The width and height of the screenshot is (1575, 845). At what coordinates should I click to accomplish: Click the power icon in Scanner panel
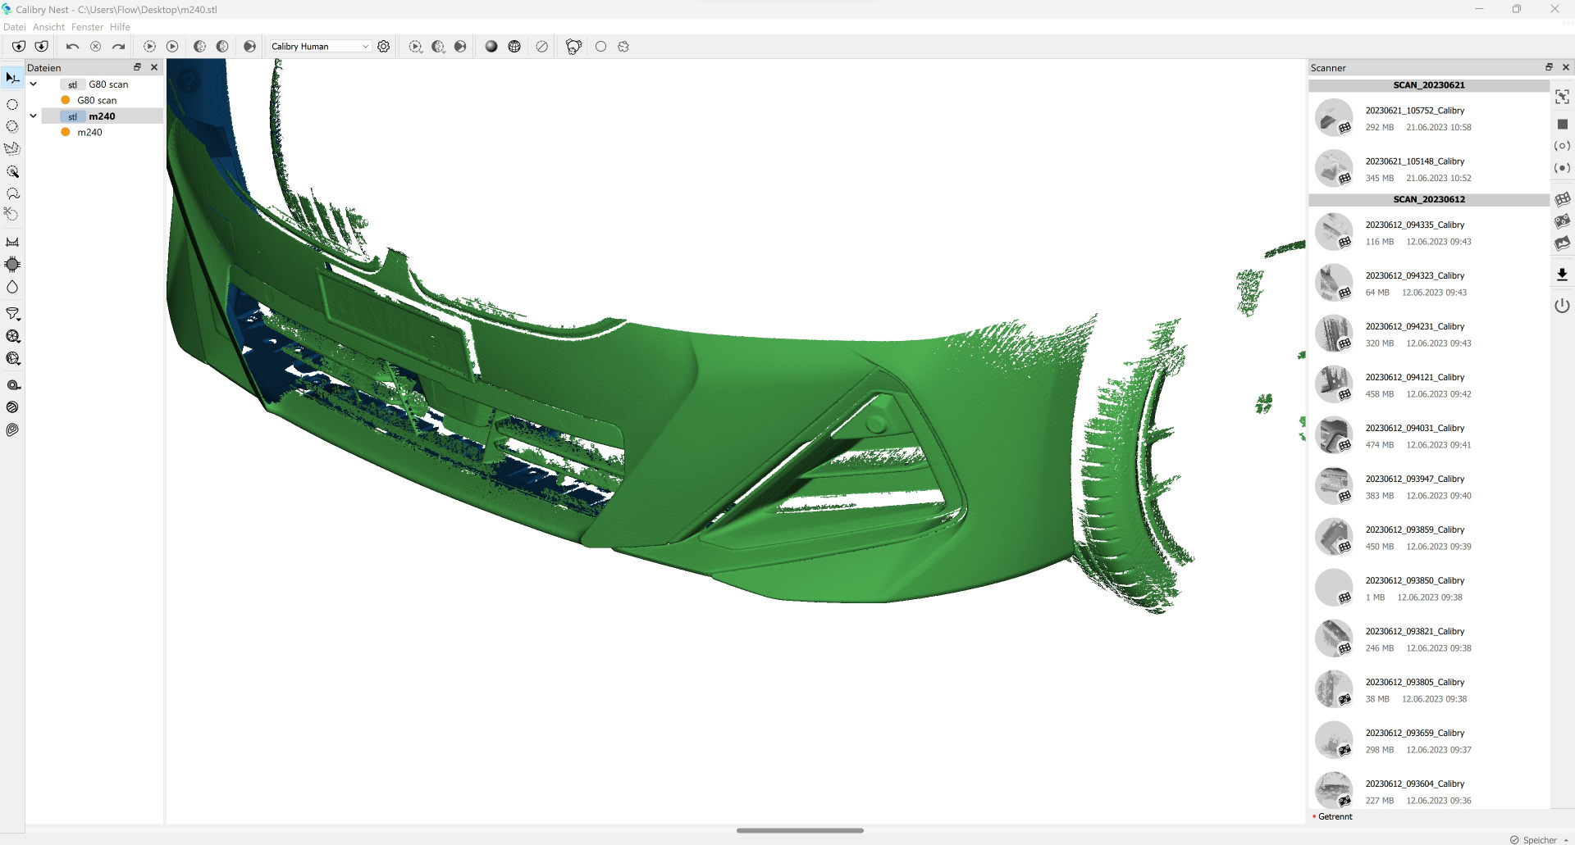[x=1562, y=306]
